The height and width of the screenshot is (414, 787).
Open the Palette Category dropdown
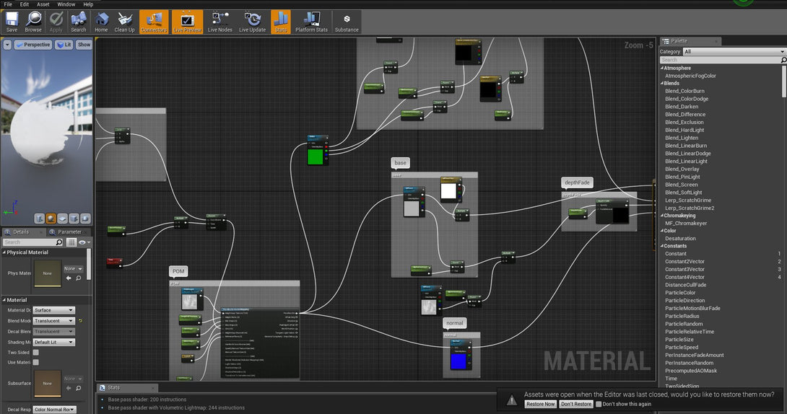pyautogui.click(x=734, y=52)
